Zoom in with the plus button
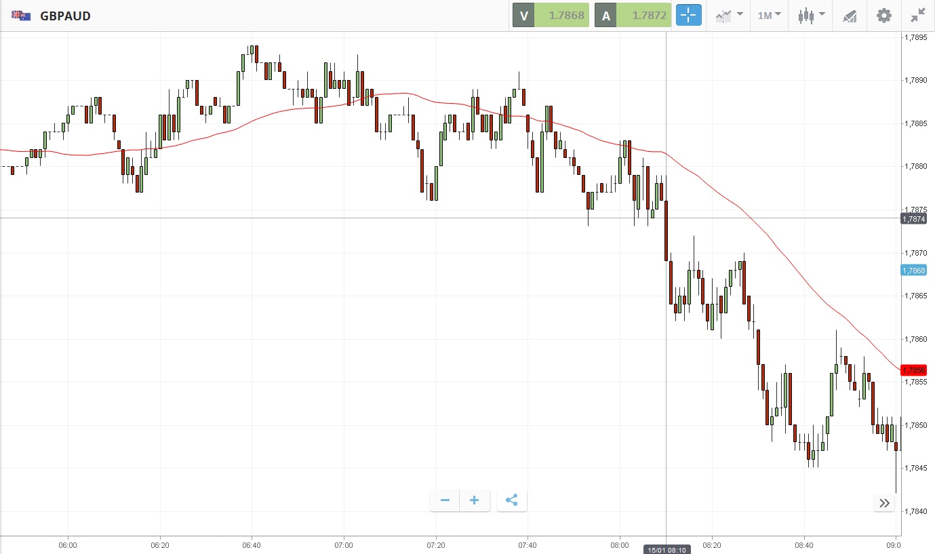935x554 pixels. (475, 500)
